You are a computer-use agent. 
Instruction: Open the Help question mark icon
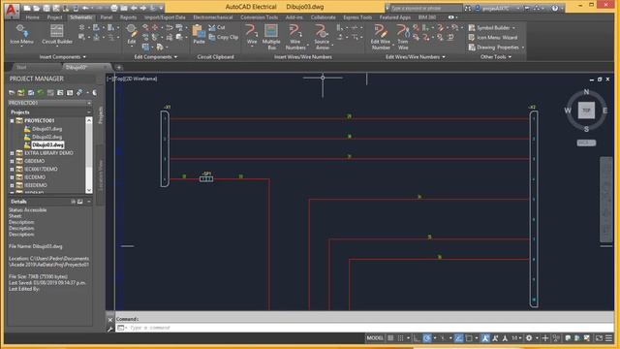(x=555, y=8)
